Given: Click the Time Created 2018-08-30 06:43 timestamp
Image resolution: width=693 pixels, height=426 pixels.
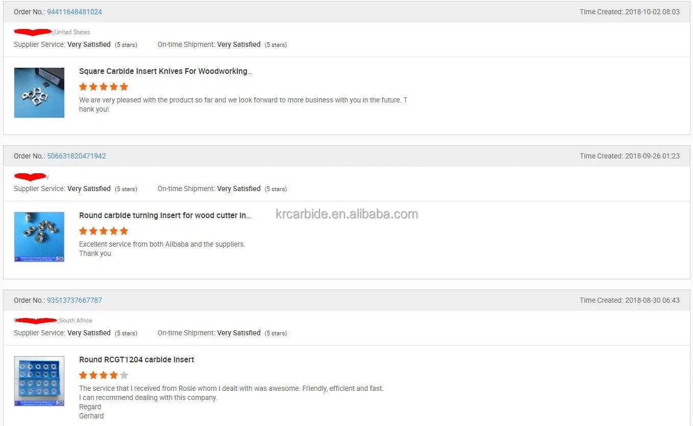Looking at the screenshot, I should [629, 300].
